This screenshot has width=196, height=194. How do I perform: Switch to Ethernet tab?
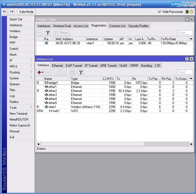(x=57, y=65)
